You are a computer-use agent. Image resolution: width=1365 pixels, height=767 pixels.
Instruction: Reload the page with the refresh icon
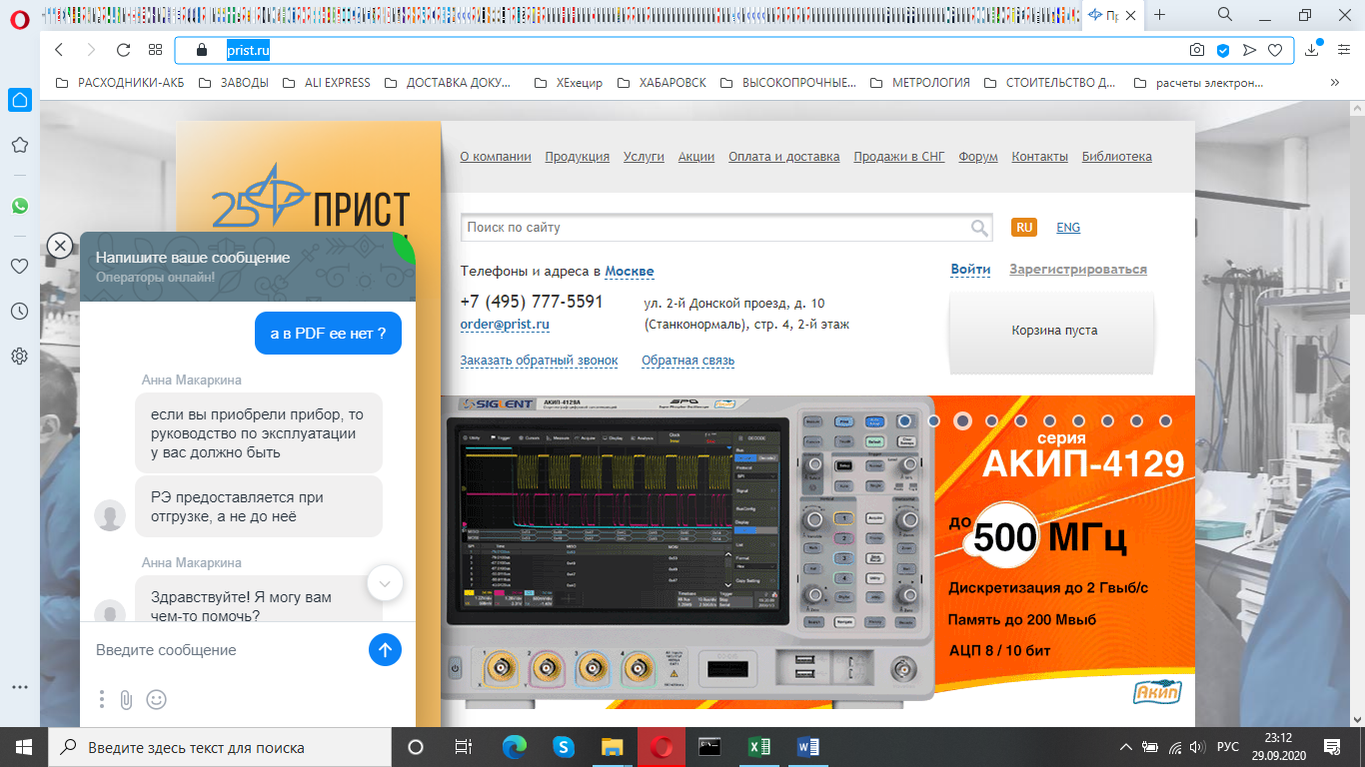123,50
